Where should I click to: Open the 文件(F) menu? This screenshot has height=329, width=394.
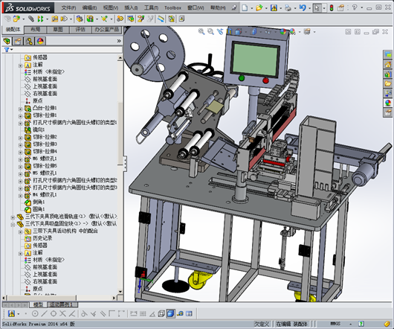68,7
